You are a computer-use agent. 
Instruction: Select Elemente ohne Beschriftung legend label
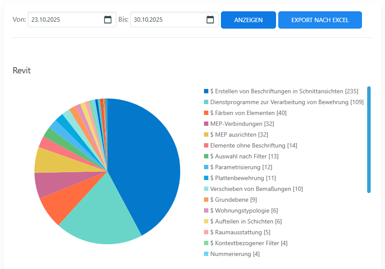(253, 145)
